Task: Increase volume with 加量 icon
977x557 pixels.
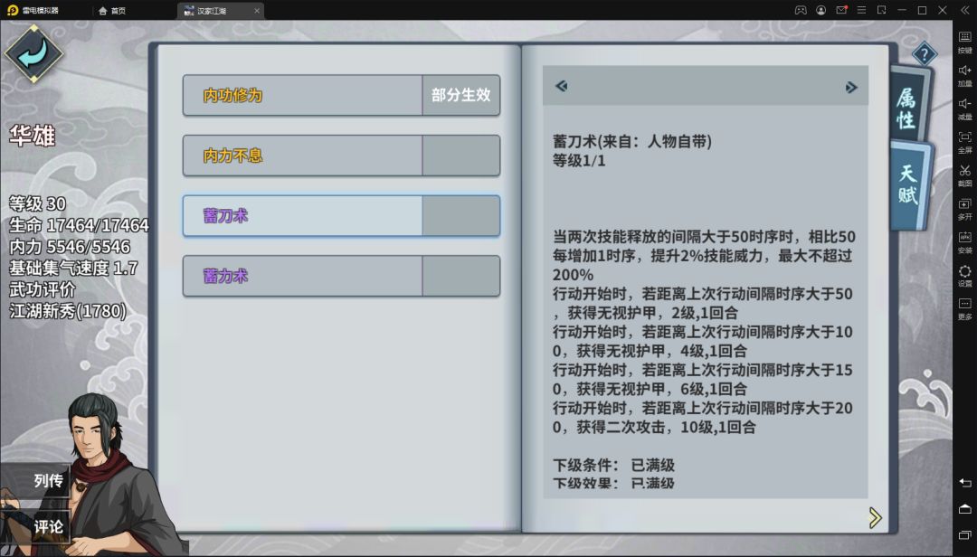Action: tap(964, 75)
